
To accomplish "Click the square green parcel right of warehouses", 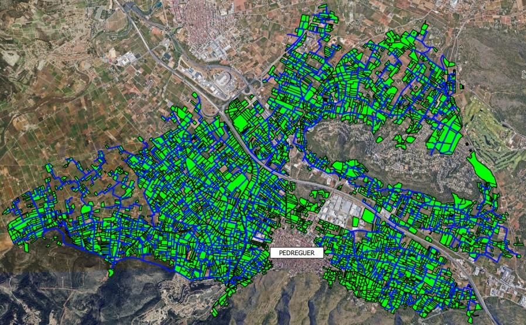I will click(x=368, y=215).
